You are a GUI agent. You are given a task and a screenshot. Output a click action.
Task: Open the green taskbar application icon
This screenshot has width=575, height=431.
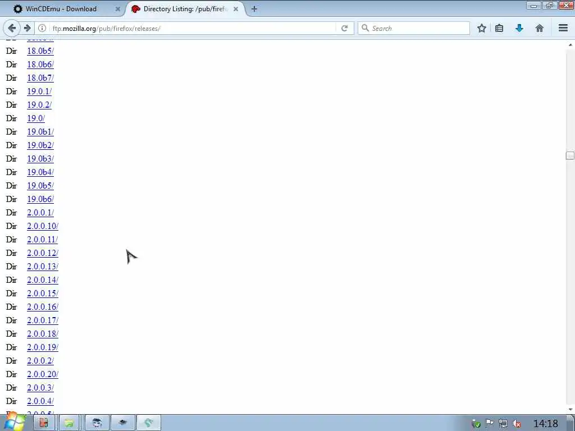click(x=148, y=423)
